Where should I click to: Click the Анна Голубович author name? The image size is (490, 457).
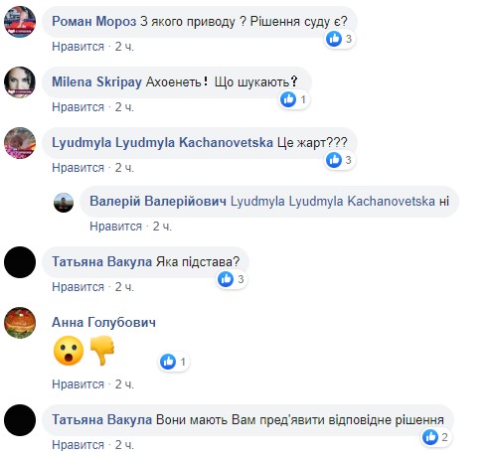(x=103, y=322)
